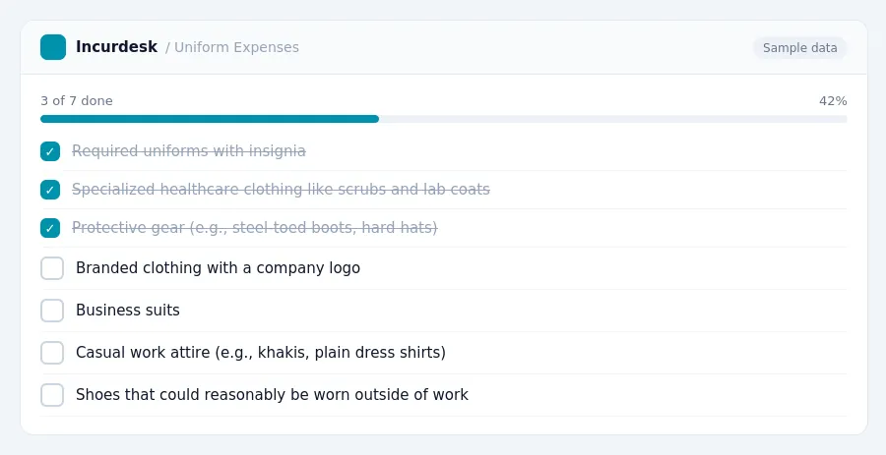Check Branded clothing with a company logo
Screen dimensions: 886x455
coord(52,268)
